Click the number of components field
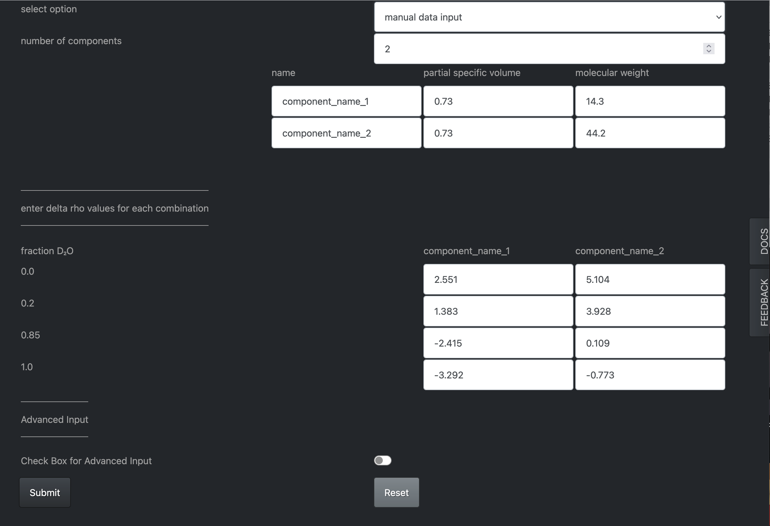The image size is (770, 526). pos(549,49)
